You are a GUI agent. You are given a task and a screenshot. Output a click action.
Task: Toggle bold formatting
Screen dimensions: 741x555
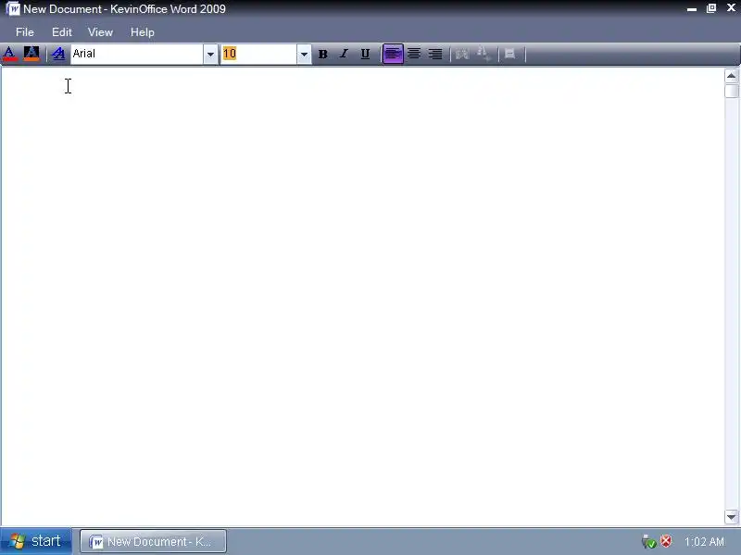[x=322, y=55]
